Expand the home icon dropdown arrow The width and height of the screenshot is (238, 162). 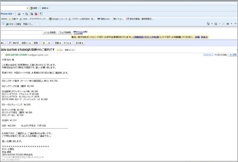click(x=212, y=24)
